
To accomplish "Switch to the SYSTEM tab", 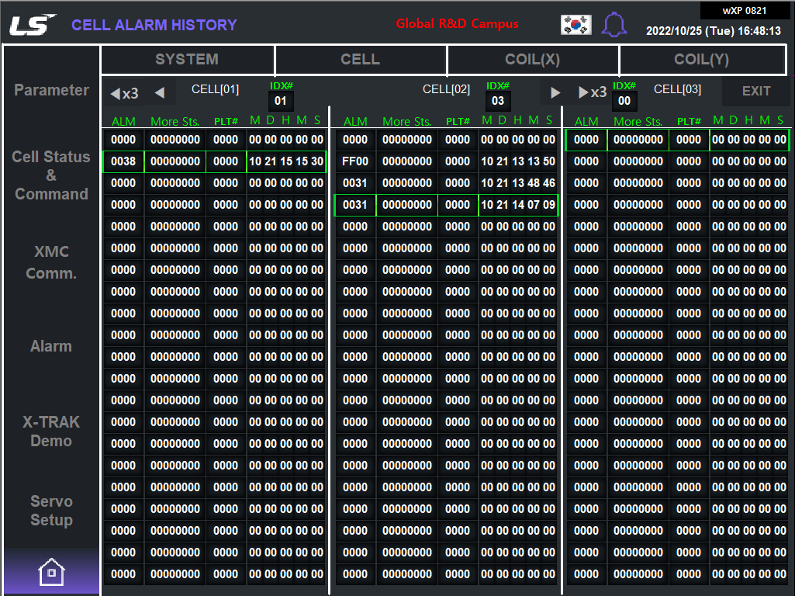I will (x=187, y=60).
